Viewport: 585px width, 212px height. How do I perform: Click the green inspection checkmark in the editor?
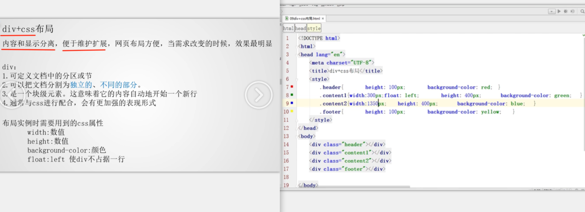pyautogui.click(x=583, y=35)
